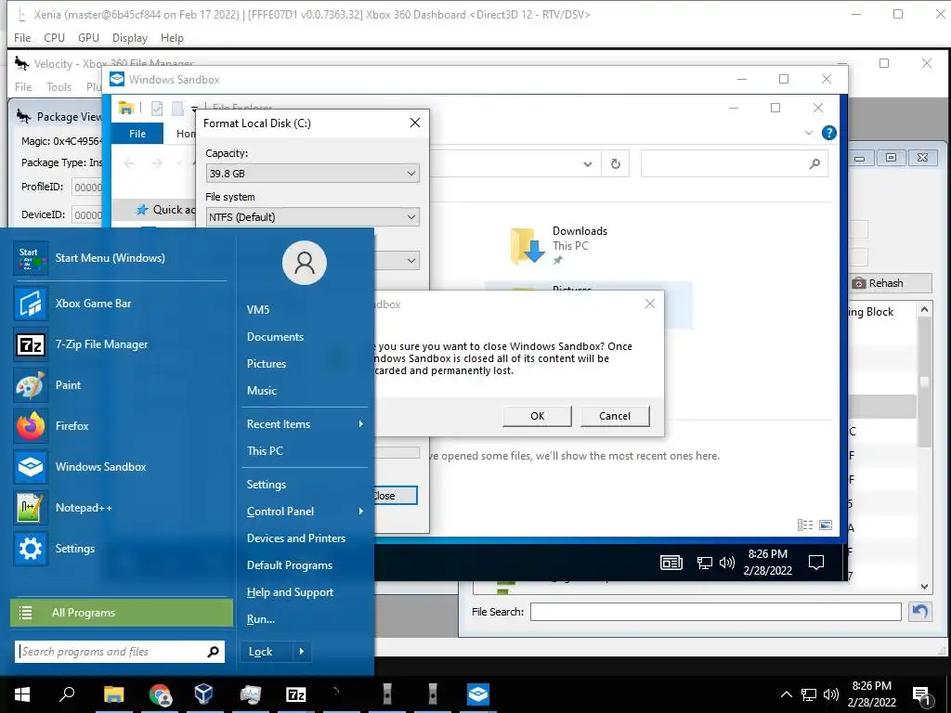Open the allocation unit size dropdown
951x713 pixels.
click(411, 261)
